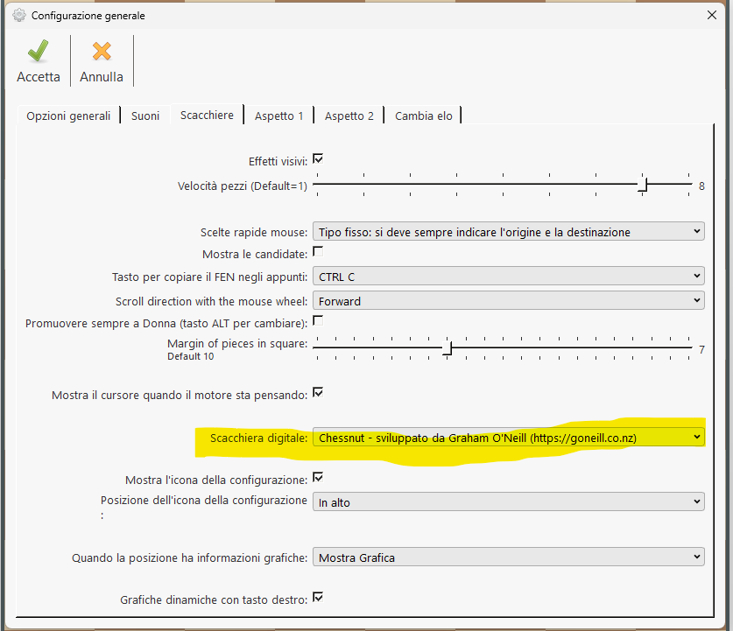Viewport: 733px width, 631px height.
Task: Switch to Opzioni generali tab
Action: click(68, 116)
